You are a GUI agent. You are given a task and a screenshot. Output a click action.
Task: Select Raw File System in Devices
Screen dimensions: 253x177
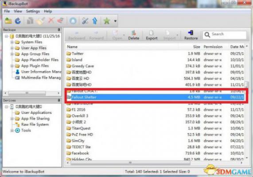tap(35, 124)
